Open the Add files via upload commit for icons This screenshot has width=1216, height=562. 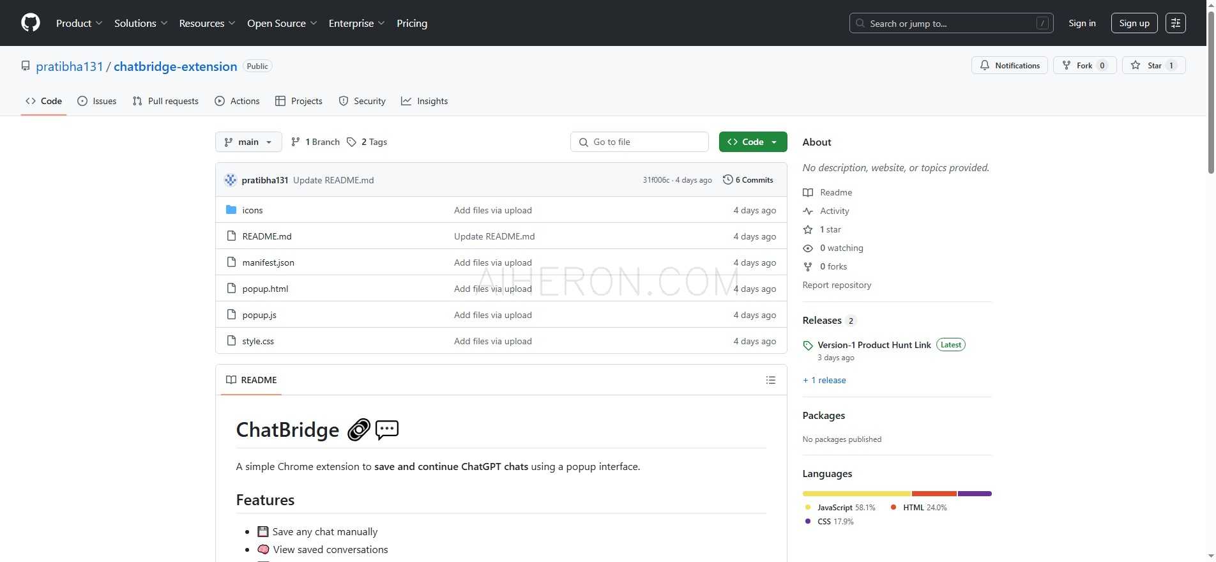pos(493,210)
